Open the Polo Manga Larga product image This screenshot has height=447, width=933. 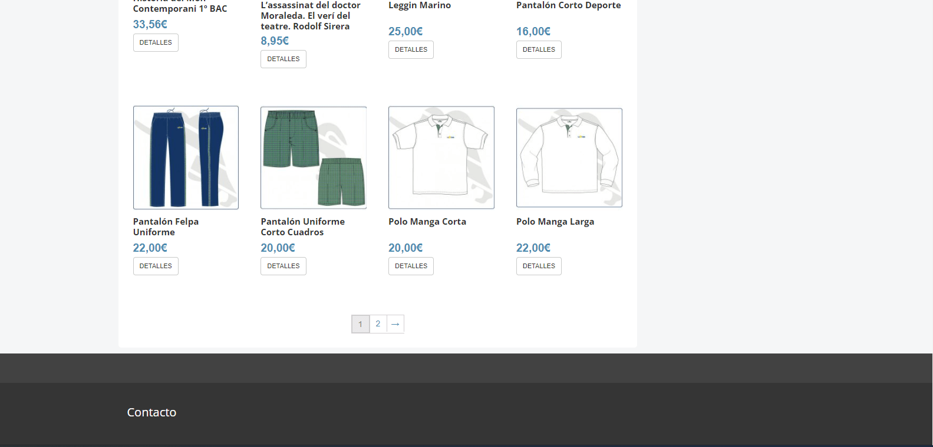click(569, 158)
